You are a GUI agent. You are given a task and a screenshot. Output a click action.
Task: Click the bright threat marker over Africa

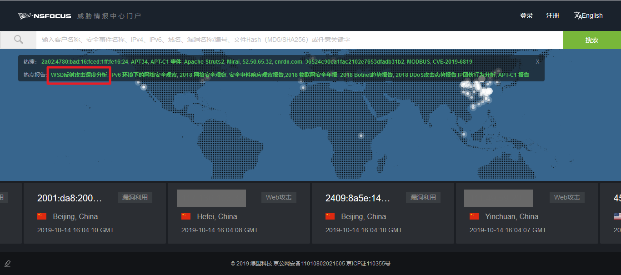point(361,135)
